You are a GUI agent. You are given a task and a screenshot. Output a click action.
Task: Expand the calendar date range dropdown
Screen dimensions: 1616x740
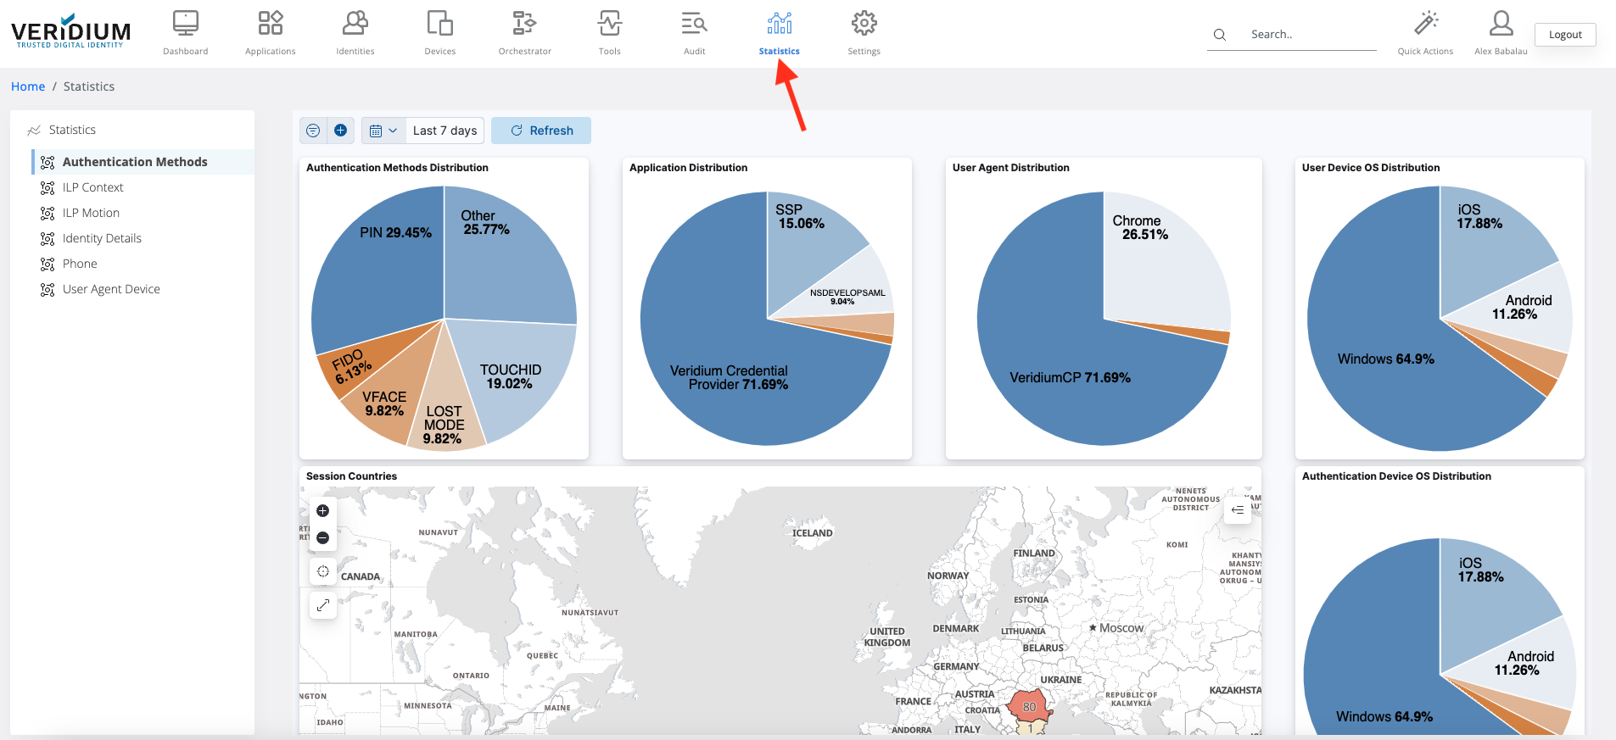point(383,131)
